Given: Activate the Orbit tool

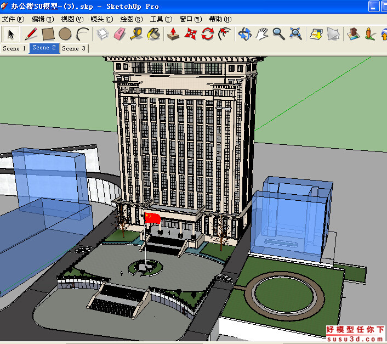Looking at the screenshot, I should tap(245, 34).
